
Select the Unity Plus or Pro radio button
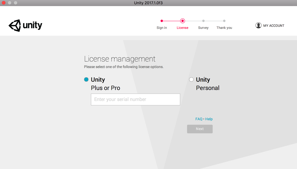point(86,80)
